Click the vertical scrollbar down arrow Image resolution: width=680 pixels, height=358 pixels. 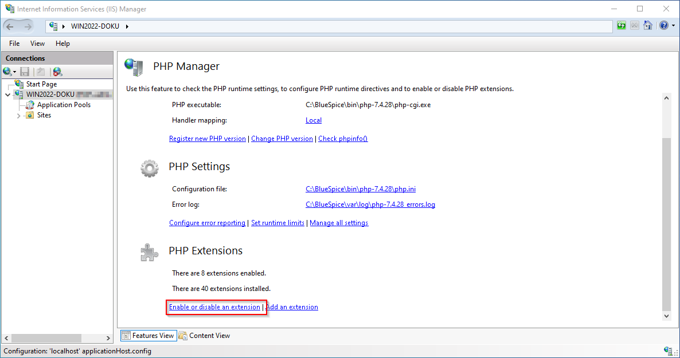pos(666,316)
